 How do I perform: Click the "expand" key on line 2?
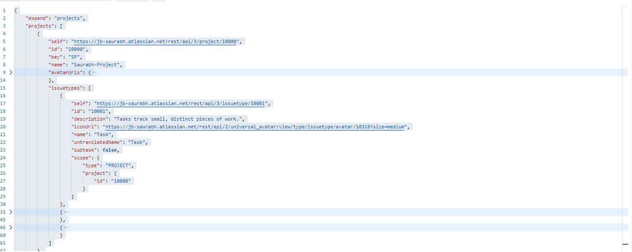click(x=37, y=18)
